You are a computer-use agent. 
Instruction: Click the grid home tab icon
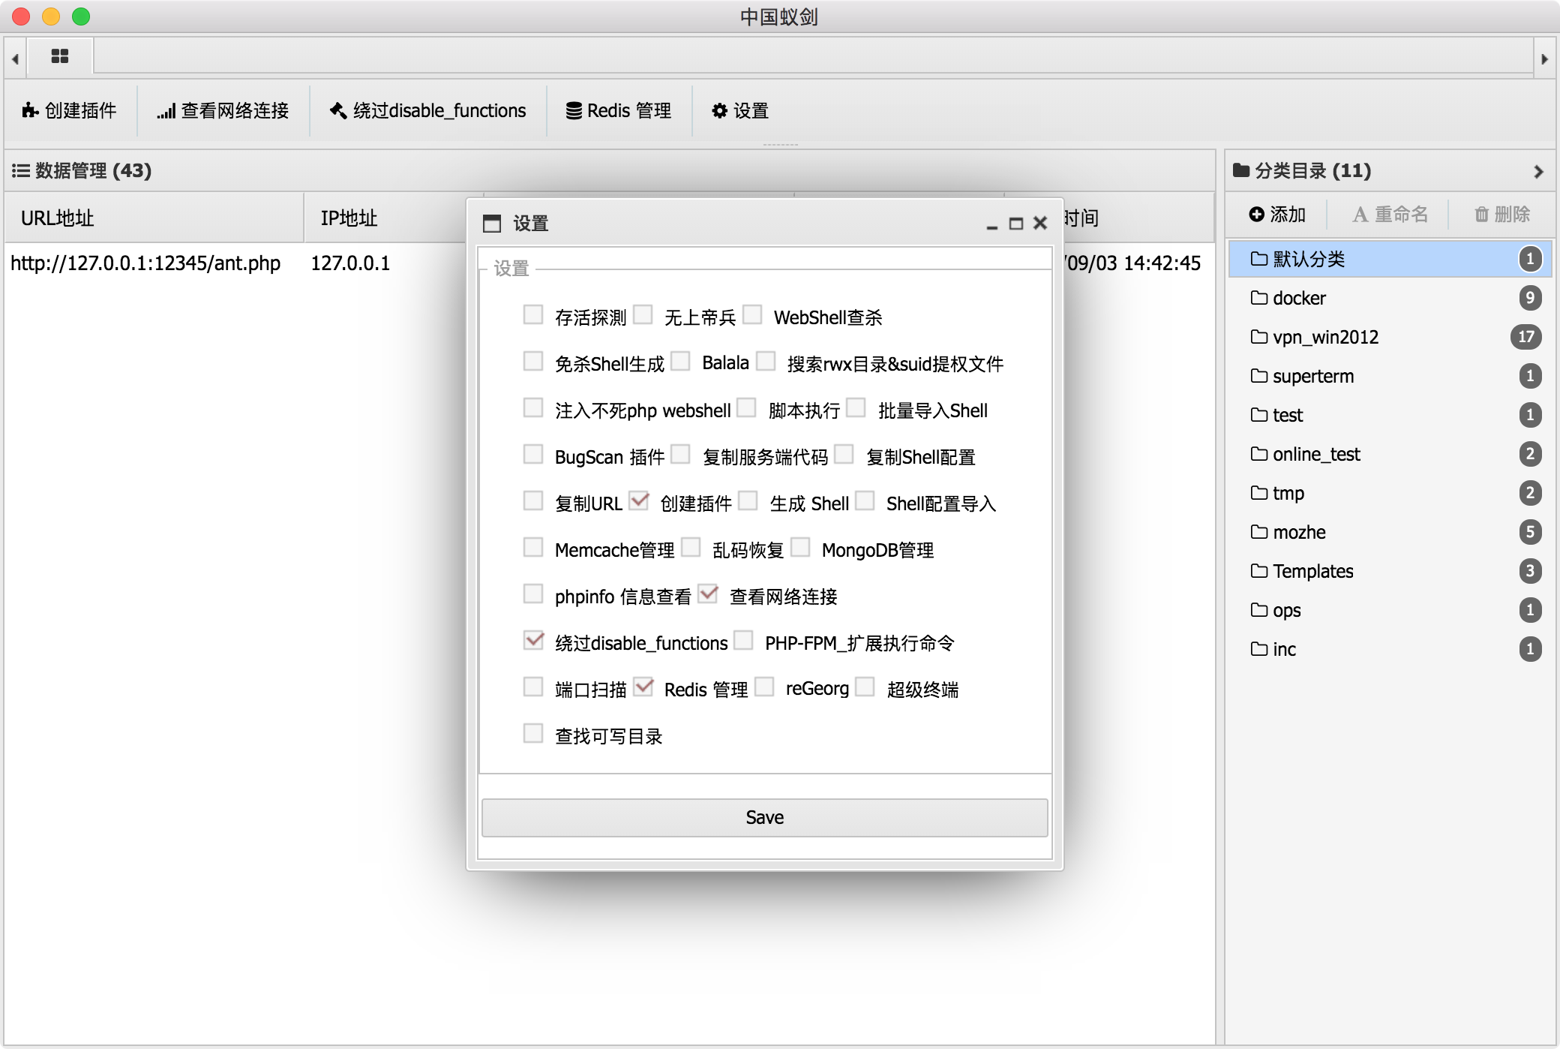60,56
